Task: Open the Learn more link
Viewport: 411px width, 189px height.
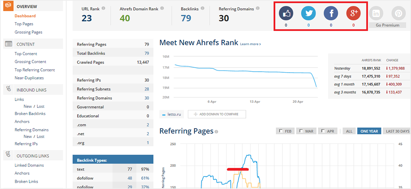Action: pos(250,44)
